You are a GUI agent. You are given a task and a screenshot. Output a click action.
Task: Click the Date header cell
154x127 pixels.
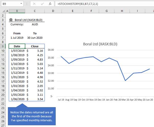tap(17, 46)
